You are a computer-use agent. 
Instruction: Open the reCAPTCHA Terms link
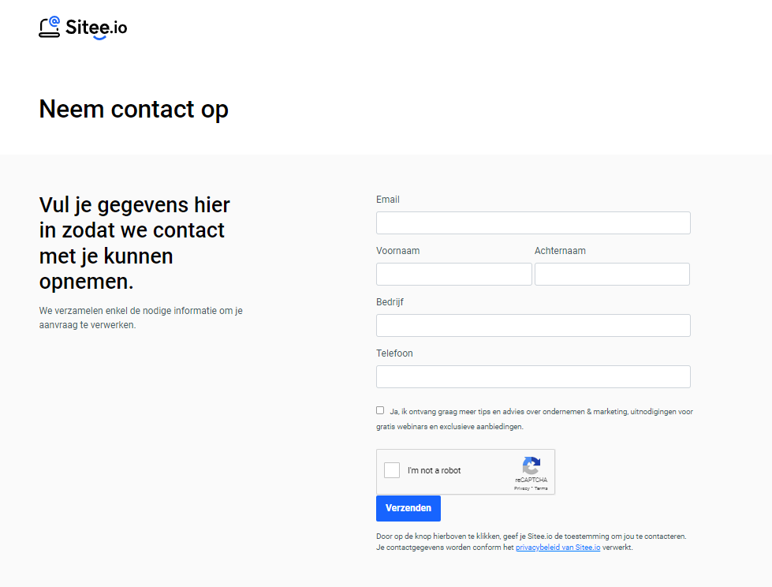pyautogui.click(x=541, y=488)
